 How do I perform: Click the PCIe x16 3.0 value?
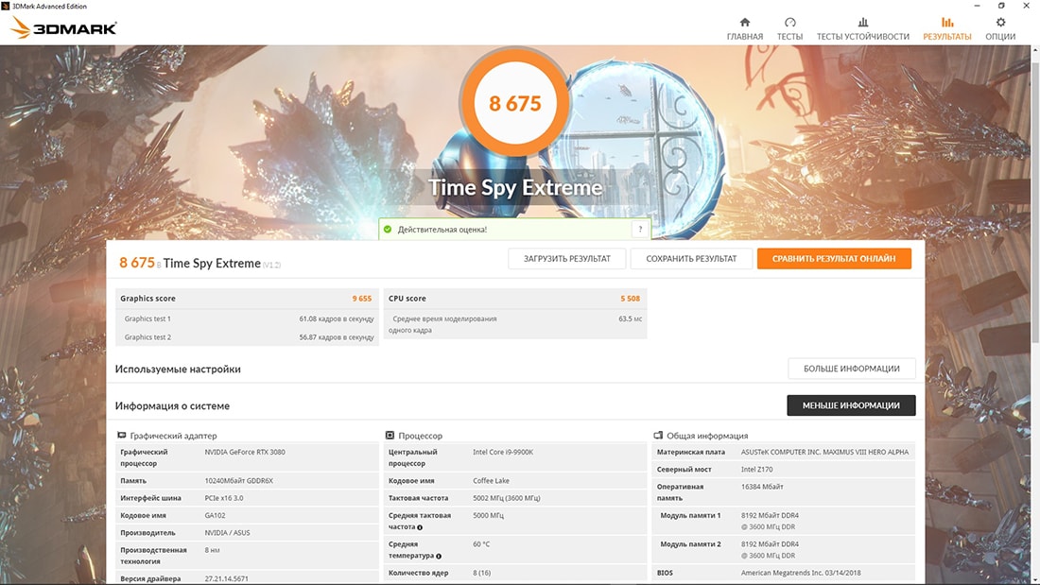[223, 498]
